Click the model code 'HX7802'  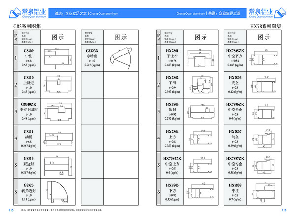point(172,78)
